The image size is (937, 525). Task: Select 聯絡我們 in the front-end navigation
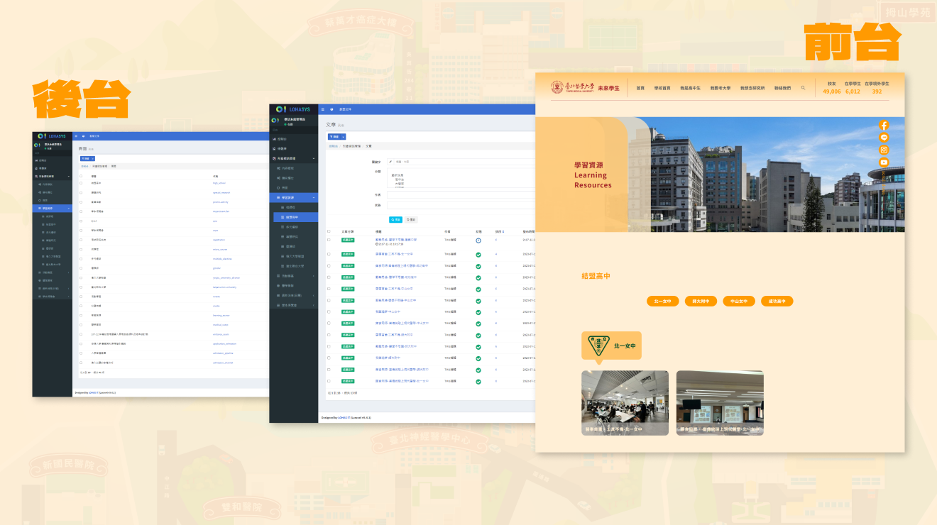coord(782,88)
